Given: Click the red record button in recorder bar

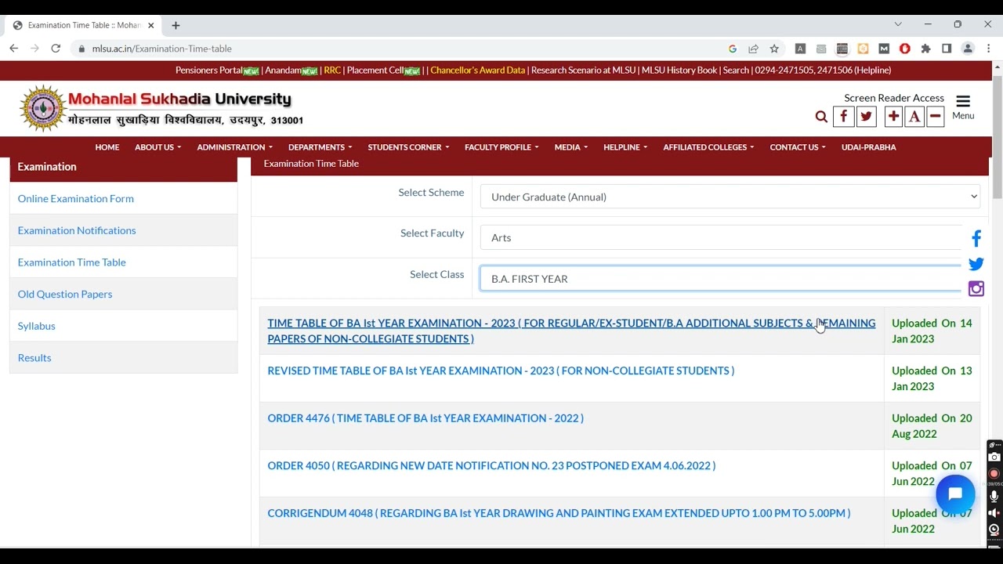Looking at the screenshot, I should [994, 474].
